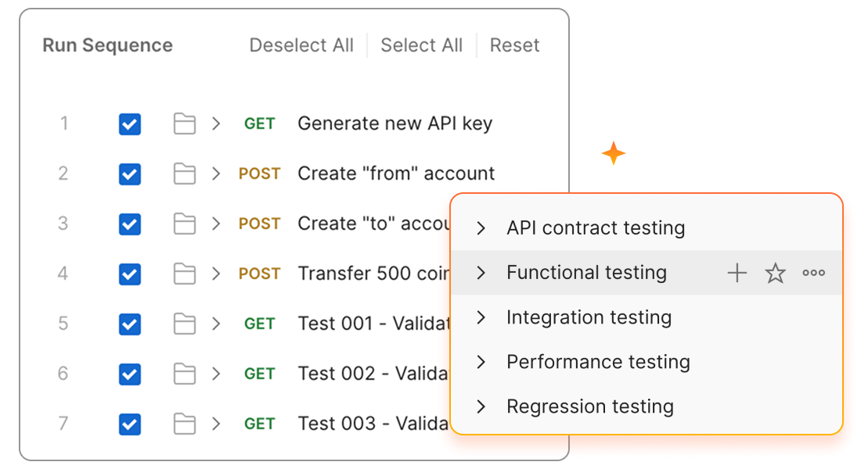Click the orange sparkle icon
This screenshot has height=469, width=861.
pyautogui.click(x=614, y=153)
